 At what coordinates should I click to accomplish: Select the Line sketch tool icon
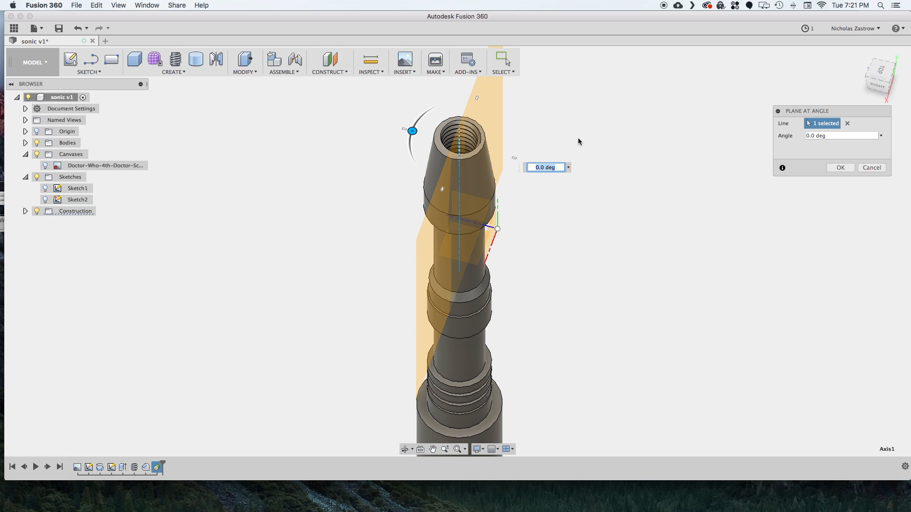pyautogui.click(x=91, y=59)
